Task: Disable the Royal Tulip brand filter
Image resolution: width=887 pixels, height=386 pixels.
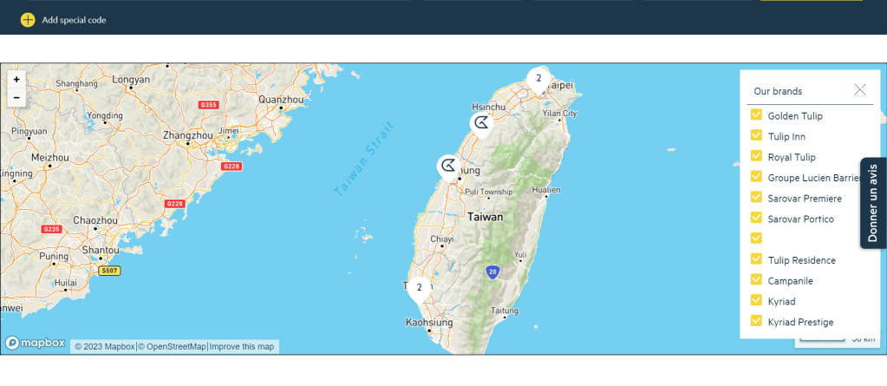Action: [x=756, y=156]
